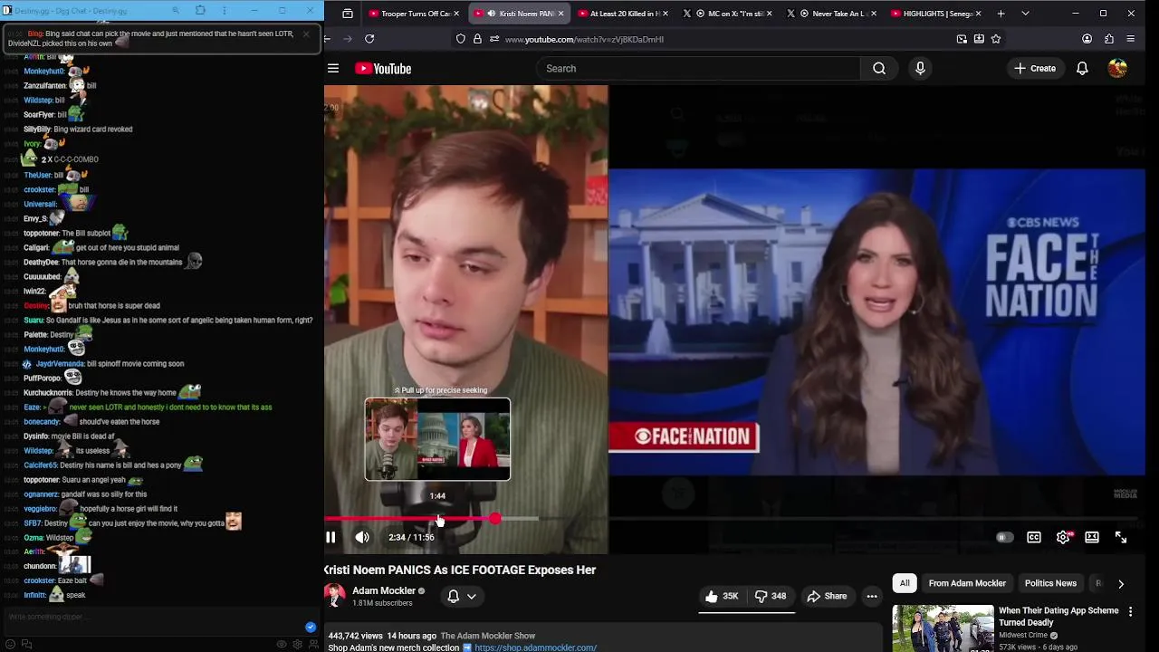Viewport: 1159px width, 652px height.
Task: Click the site padlock security icon
Action: coord(477,39)
